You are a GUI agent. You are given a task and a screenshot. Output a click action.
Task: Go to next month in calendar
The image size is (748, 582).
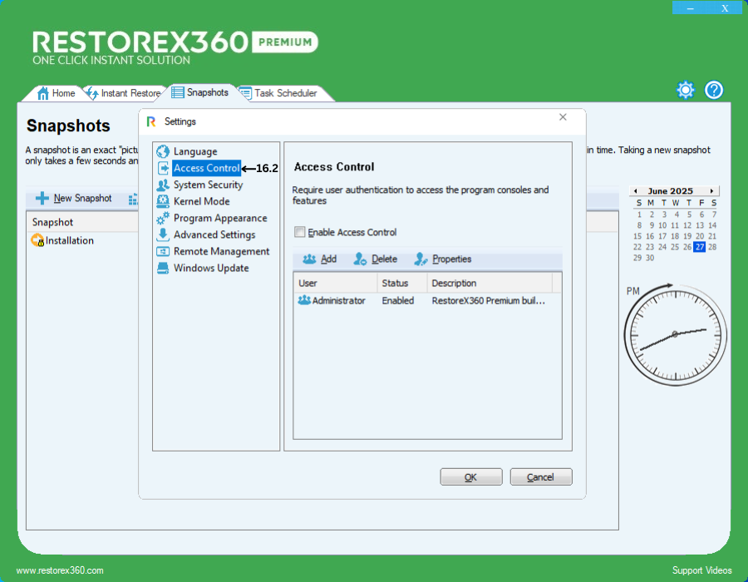[711, 190]
